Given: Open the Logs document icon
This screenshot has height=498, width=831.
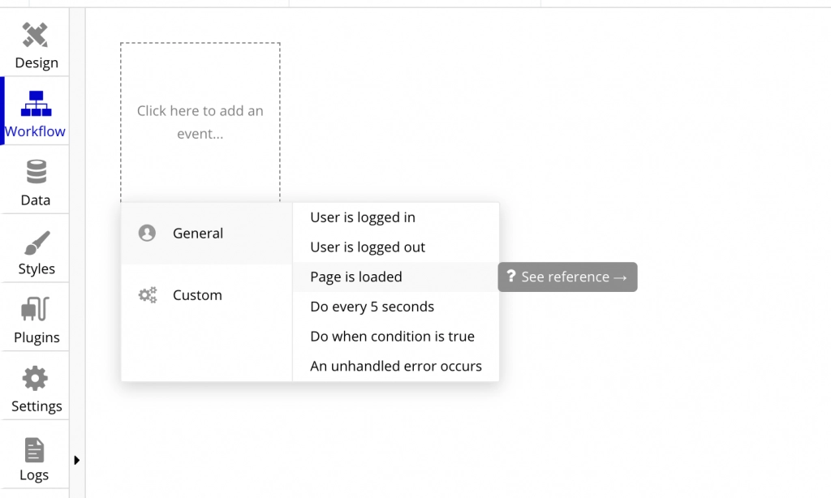Looking at the screenshot, I should (x=34, y=450).
